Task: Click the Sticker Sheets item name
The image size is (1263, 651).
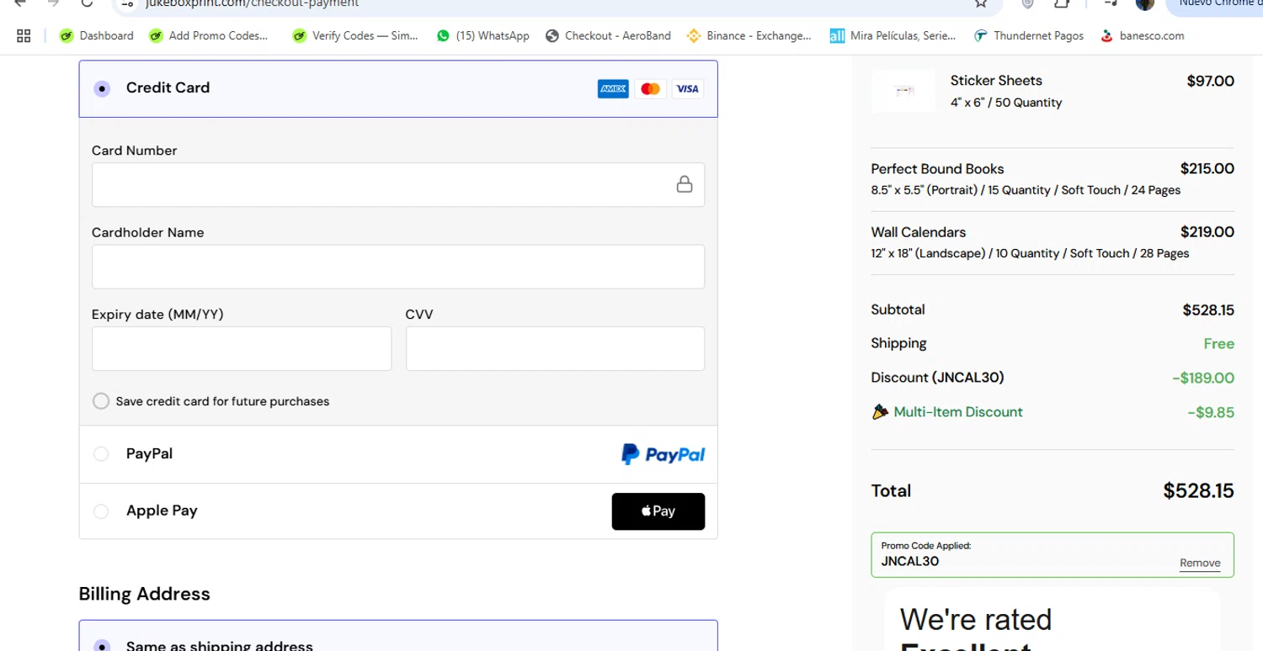Action: pos(996,81)
